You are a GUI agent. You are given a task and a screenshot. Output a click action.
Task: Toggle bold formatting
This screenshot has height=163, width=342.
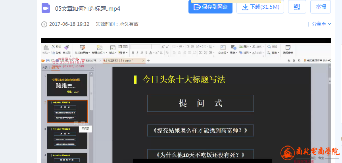[x=133, y=53]
